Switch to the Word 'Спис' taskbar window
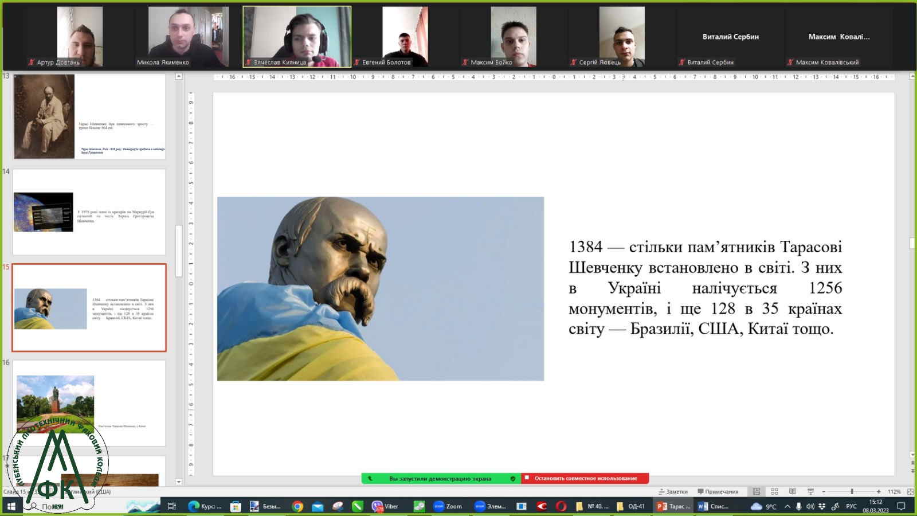The width and height of the screenshot is (917, 516). pyautogui.click(x=714, y=506)
